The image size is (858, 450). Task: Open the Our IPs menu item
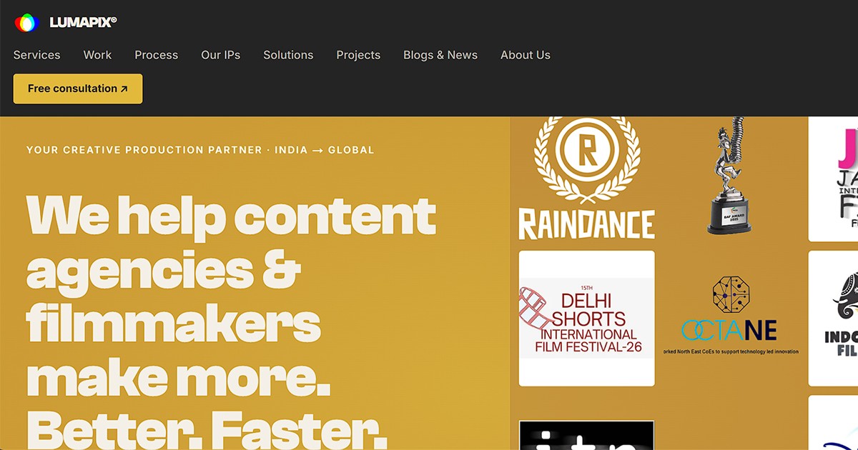[220, 55]
